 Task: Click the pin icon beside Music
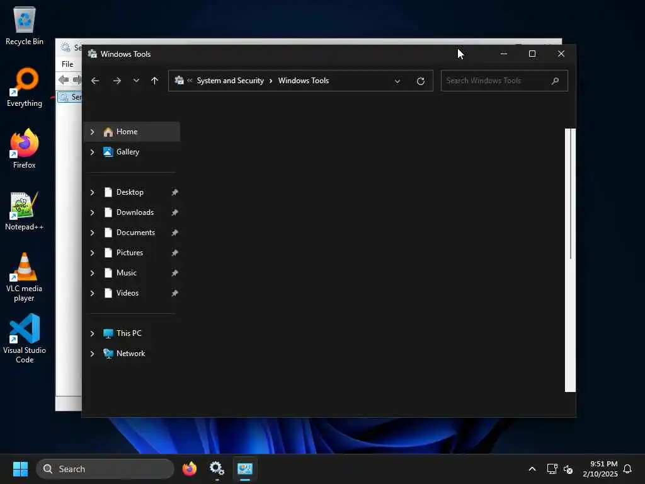tap(175, 273)
